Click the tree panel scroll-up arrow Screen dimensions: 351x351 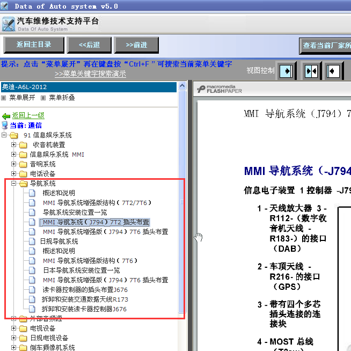coord(182,86)
